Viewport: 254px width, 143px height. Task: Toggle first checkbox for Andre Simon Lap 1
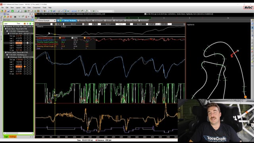pyautogui.click(x=25, y=38)
